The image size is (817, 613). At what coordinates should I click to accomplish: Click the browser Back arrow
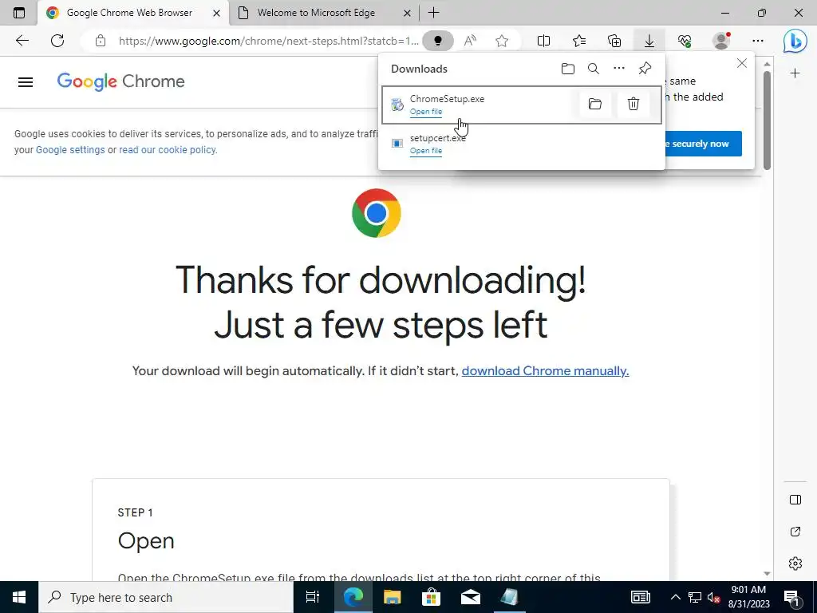pyautogui.click(x=22, y=41)
